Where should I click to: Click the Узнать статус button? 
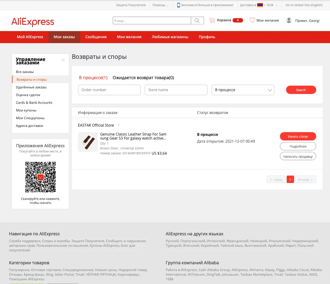pos(298,136)
